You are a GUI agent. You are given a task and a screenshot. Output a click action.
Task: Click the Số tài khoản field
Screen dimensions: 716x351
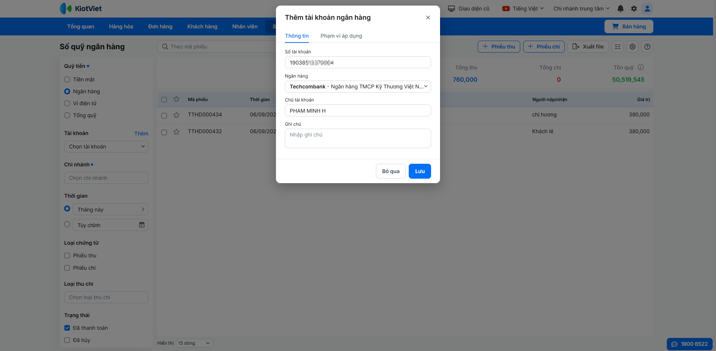(358, 62)
